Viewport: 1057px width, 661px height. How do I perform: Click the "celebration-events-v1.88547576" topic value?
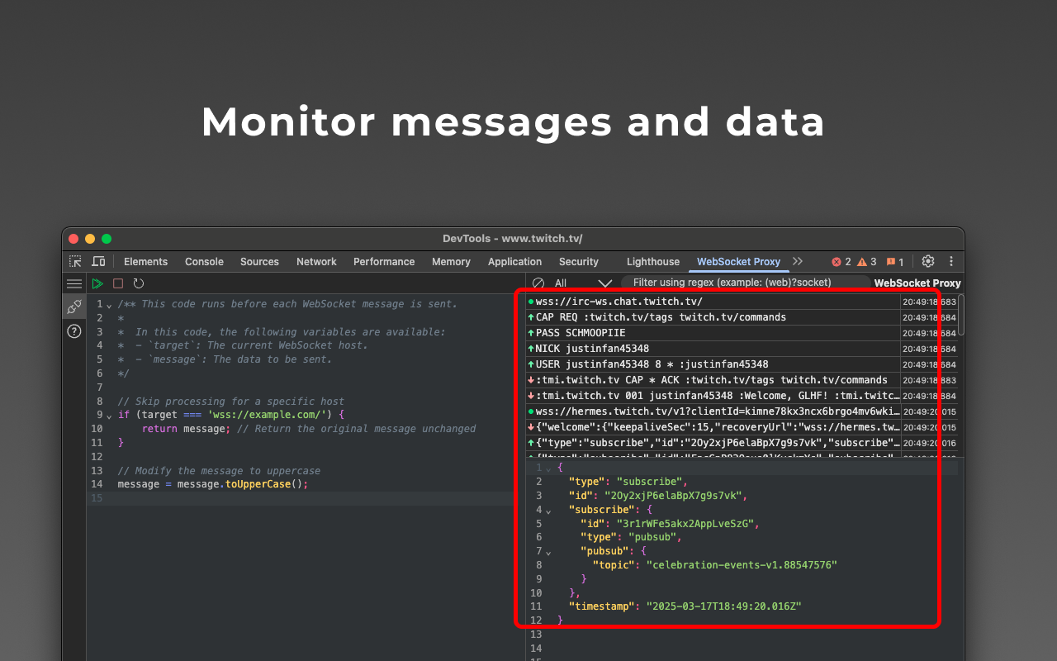pos(742,565)
